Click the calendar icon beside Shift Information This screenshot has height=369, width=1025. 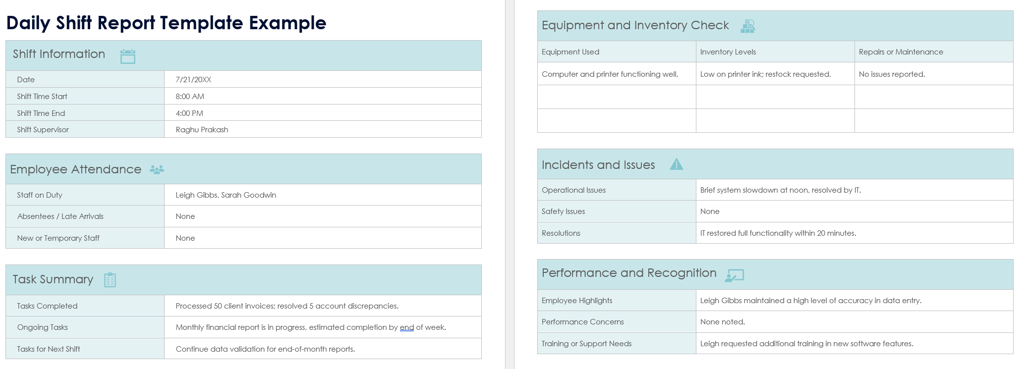pos(127,56)
